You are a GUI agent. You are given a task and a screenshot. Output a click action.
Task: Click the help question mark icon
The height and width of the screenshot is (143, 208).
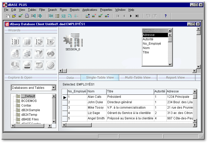click(166, 16)
